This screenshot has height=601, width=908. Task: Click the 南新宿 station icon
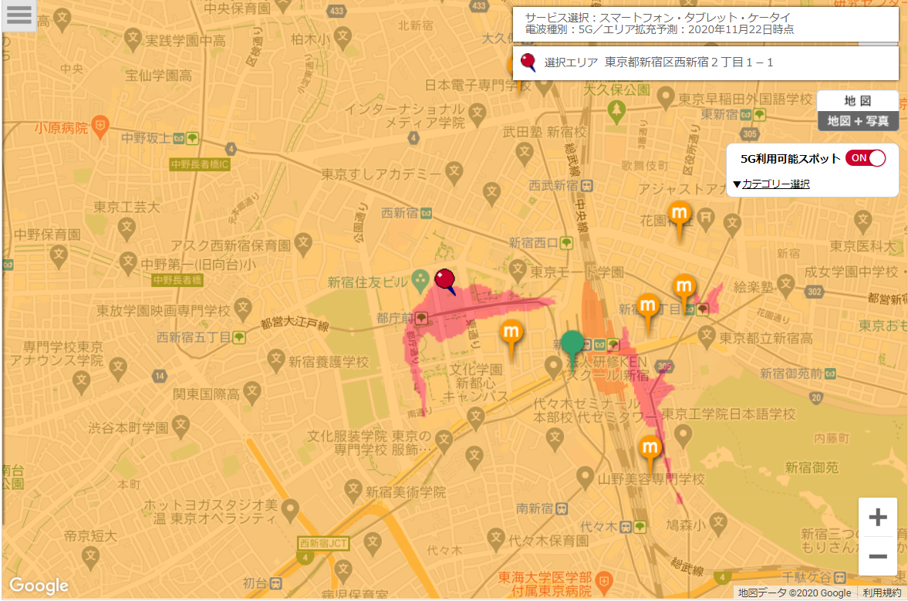coord(561,508)
